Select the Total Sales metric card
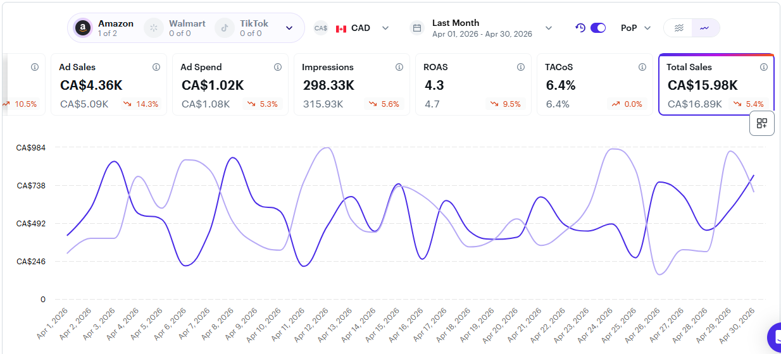 pos(716,85)
